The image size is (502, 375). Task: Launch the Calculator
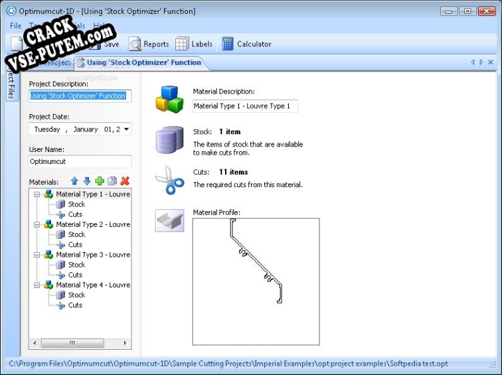click(246, 44)
